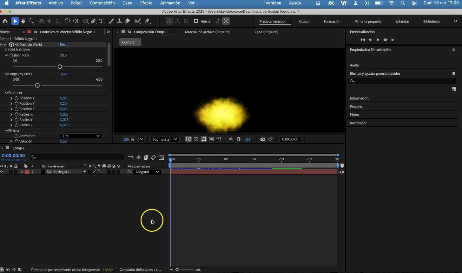Click the effects search field
462x273 pixels.
(x=402, y=81)
